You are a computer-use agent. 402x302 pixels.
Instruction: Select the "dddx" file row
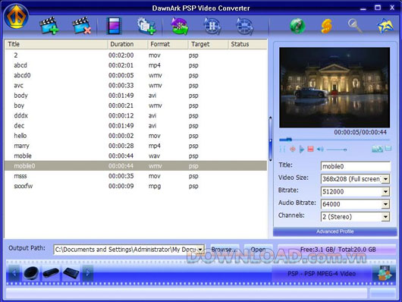click(x=136, y=116)
